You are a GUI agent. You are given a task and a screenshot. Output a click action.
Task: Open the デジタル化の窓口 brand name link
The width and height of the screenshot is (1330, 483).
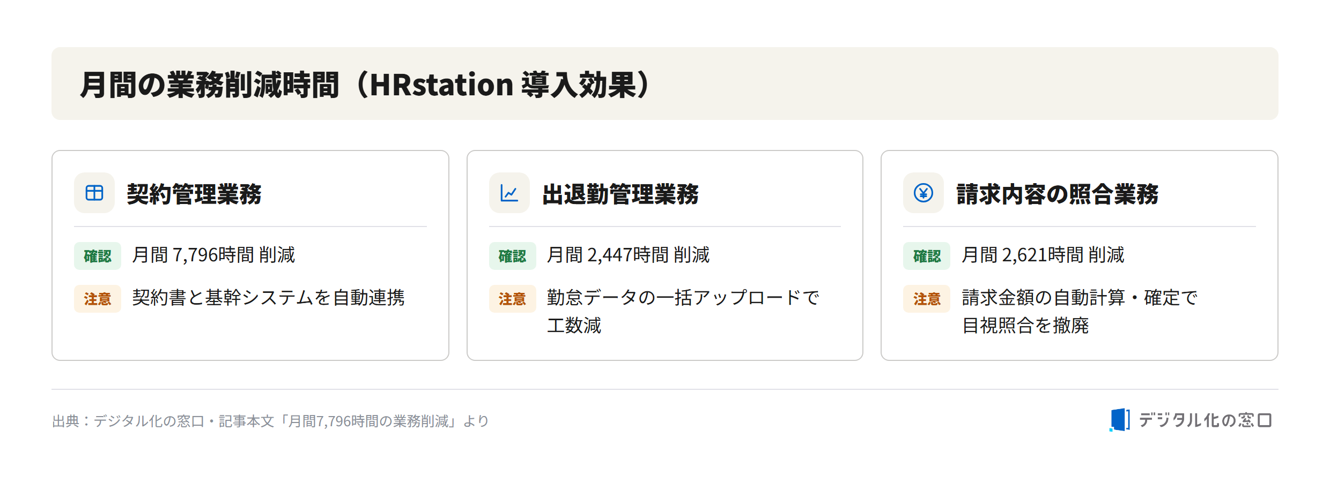point(1205,420)
